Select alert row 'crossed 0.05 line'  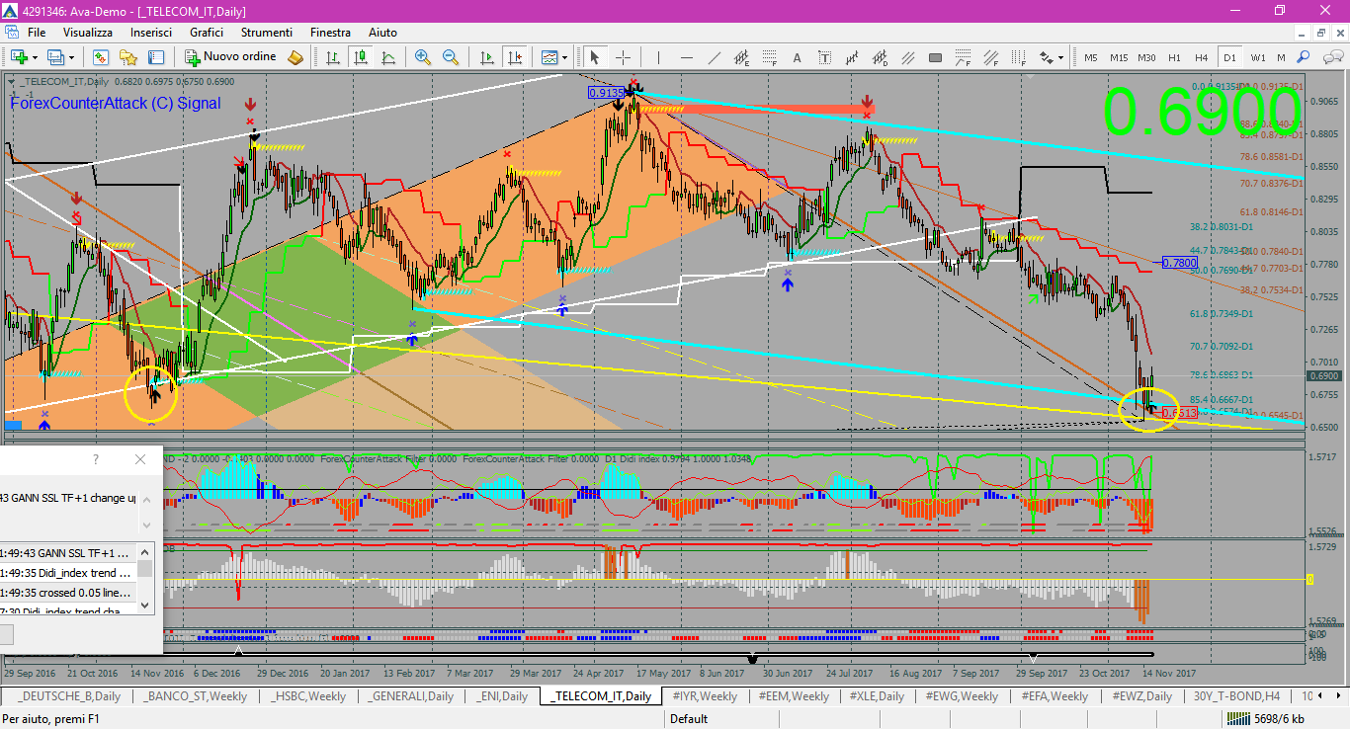[68, 593]
